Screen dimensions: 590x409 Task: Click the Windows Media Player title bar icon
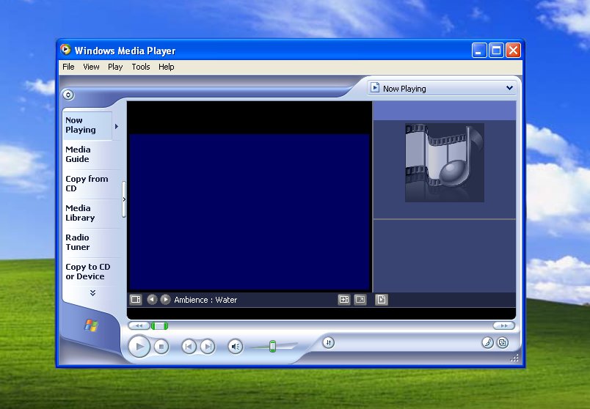pos(65,49)
